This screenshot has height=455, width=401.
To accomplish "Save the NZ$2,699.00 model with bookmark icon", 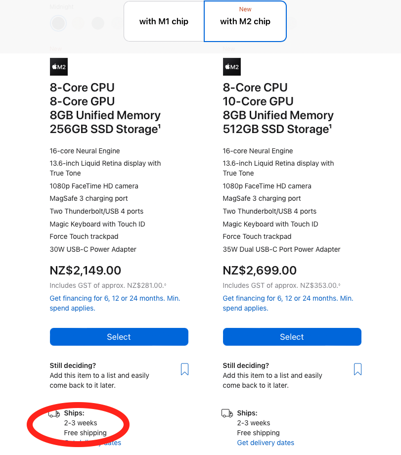I will 357,369.
